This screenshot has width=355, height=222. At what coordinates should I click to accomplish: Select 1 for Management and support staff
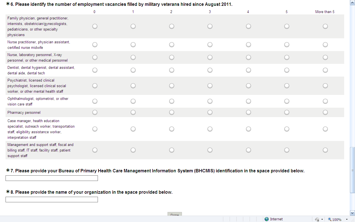click(x=133, y=150)
